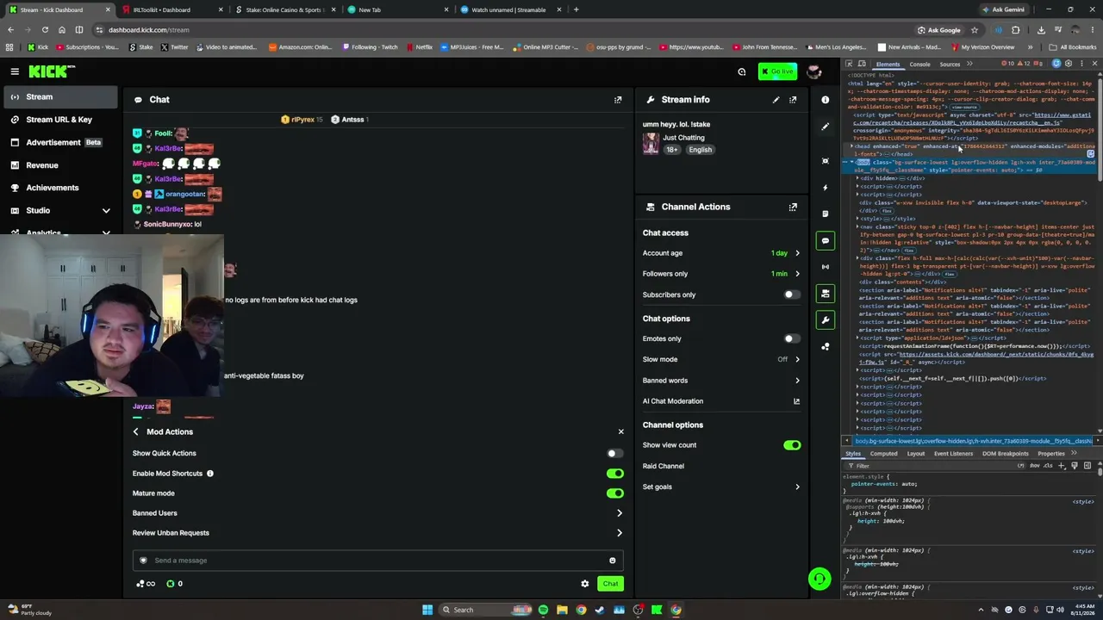Image resolution: width=1103 pixels, height=620 pixels.
Task: Open the profile avatar menu
Action: [814, 71]
